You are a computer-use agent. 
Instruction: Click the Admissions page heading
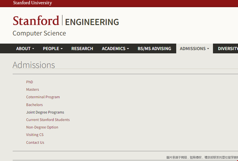[34, 65]
